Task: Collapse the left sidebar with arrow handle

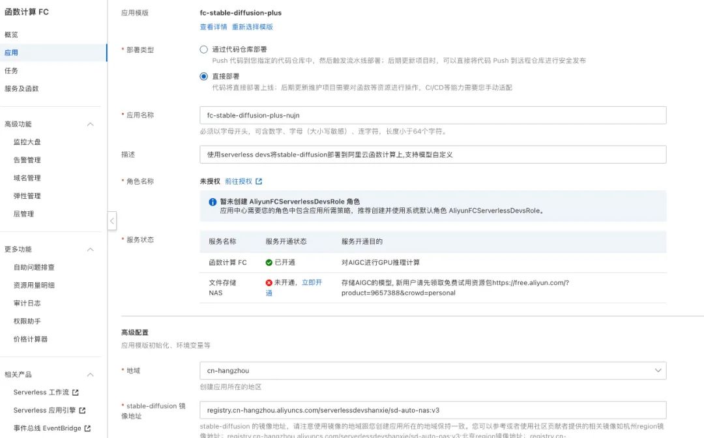Action: (x=112, y=221)
